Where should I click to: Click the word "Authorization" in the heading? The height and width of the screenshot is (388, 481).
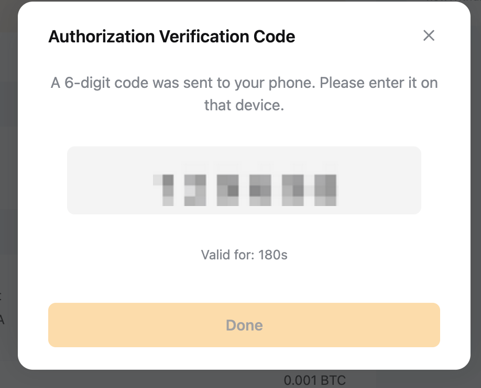[102, 37]
